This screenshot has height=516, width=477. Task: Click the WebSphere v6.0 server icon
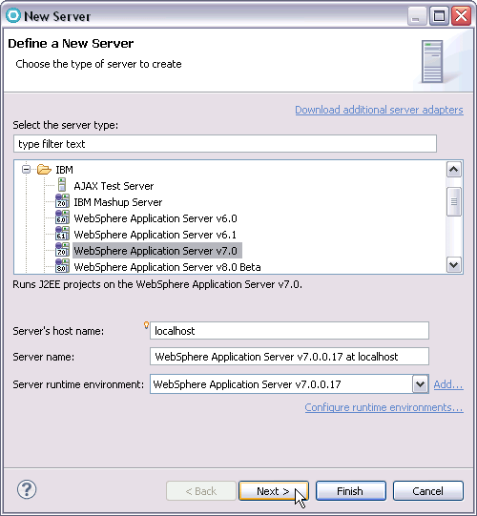click(x=62, y=217)
